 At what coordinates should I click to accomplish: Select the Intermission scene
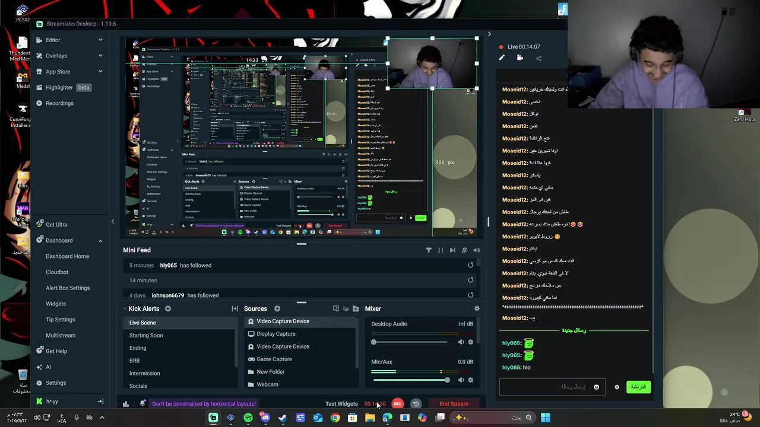[145, 374]
